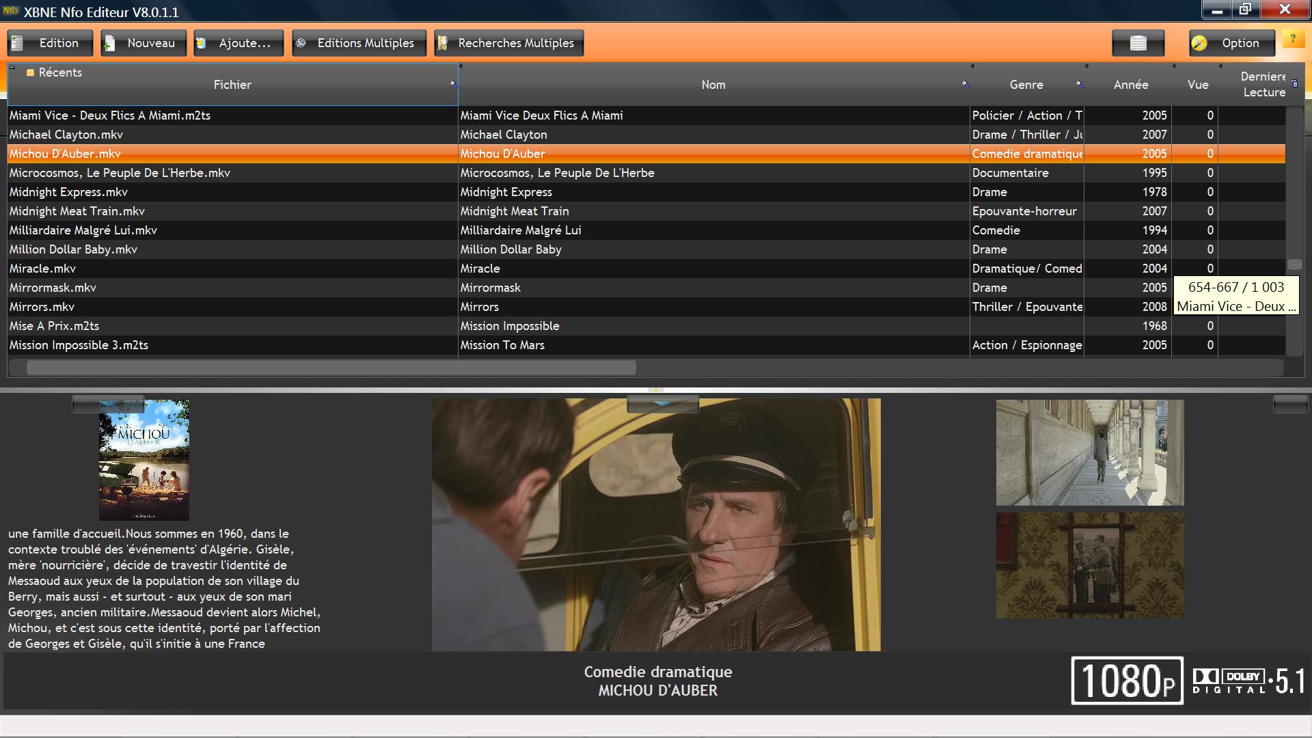
Task: Click the Genre column filter icon
Action: tap(1080, 84)
